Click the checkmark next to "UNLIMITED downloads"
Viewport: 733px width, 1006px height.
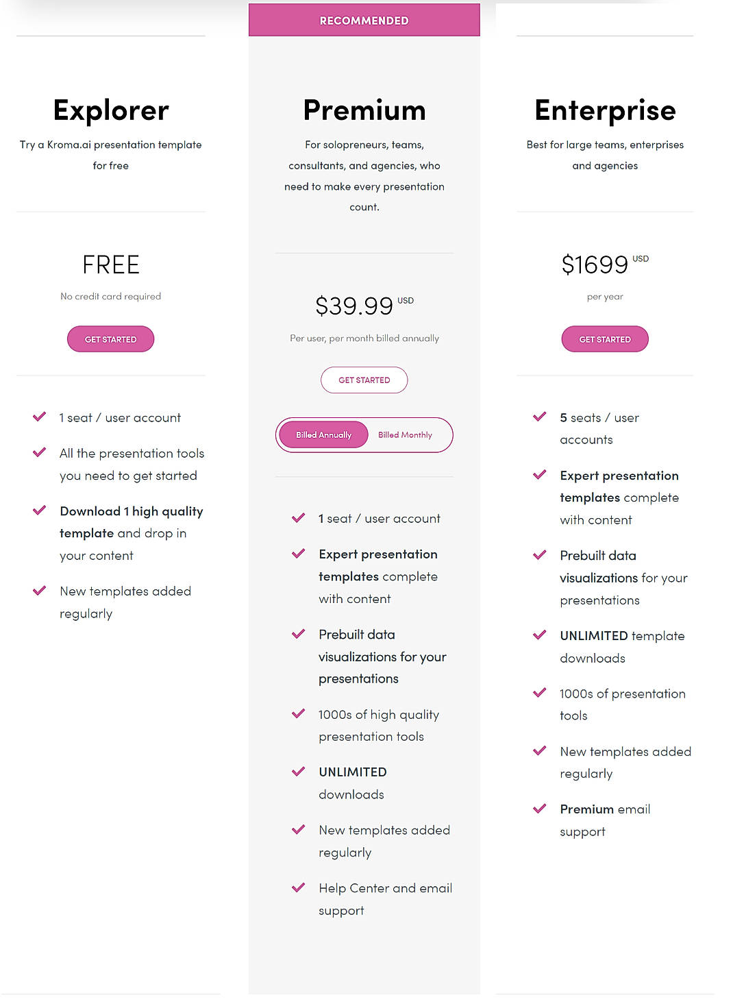click(298, 772)
